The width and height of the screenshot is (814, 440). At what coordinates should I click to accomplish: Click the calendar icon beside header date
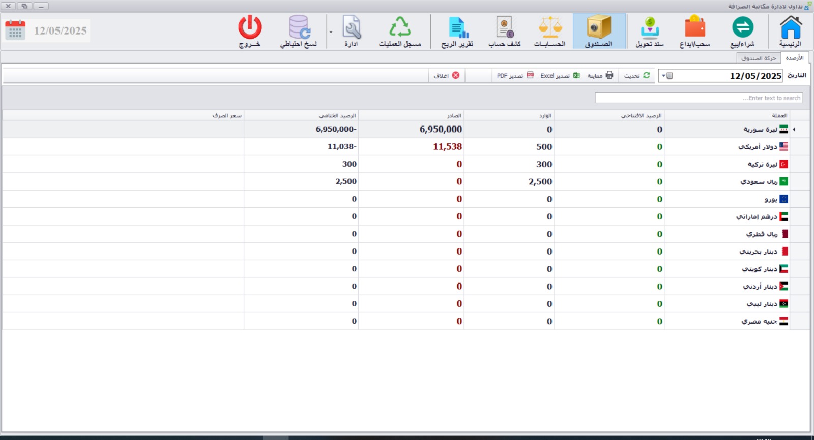tap(15, 30)
